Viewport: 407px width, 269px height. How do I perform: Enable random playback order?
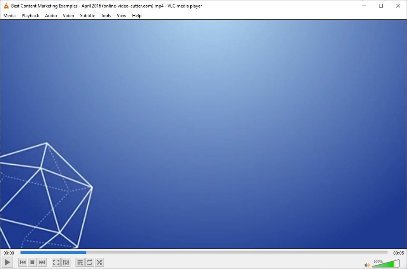(99, 262)
